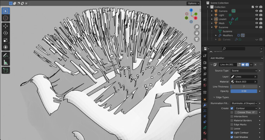Choose the Rotate tool

coord(6,33)
